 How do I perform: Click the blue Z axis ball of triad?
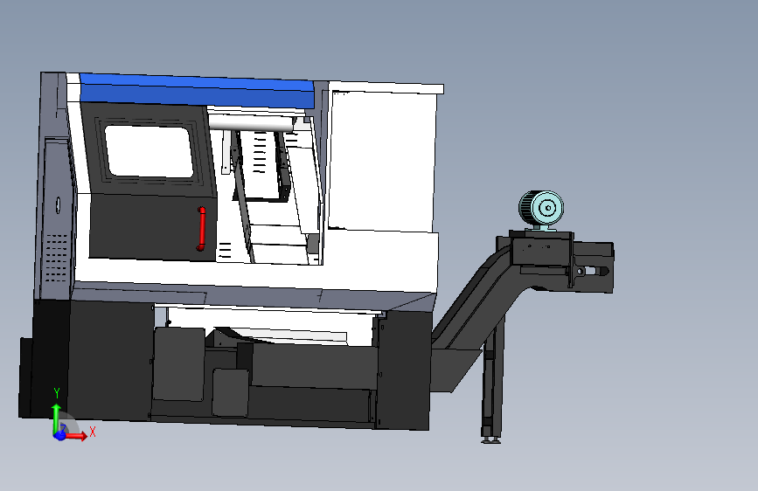tap(59, 435)
